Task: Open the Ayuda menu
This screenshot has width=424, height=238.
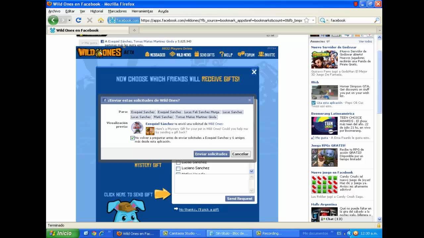Action: (163, 11)
